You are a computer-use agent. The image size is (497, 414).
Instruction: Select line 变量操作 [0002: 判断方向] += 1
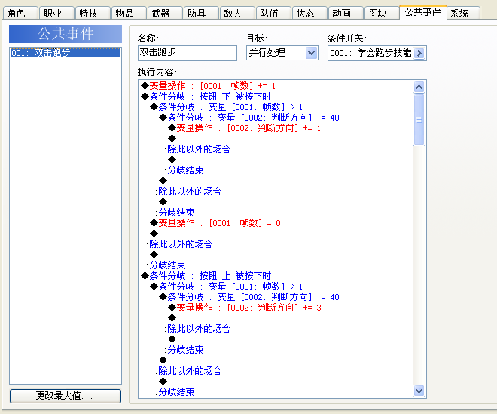tap(245, 128)
